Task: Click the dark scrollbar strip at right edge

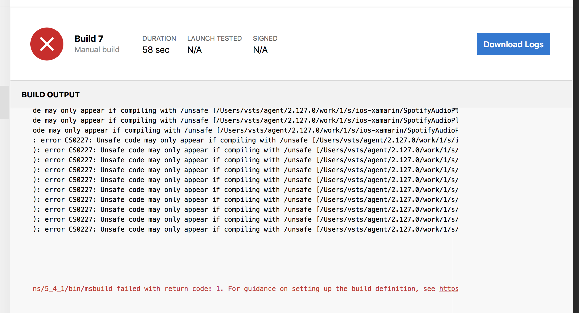Action: [x=576, y=156]
